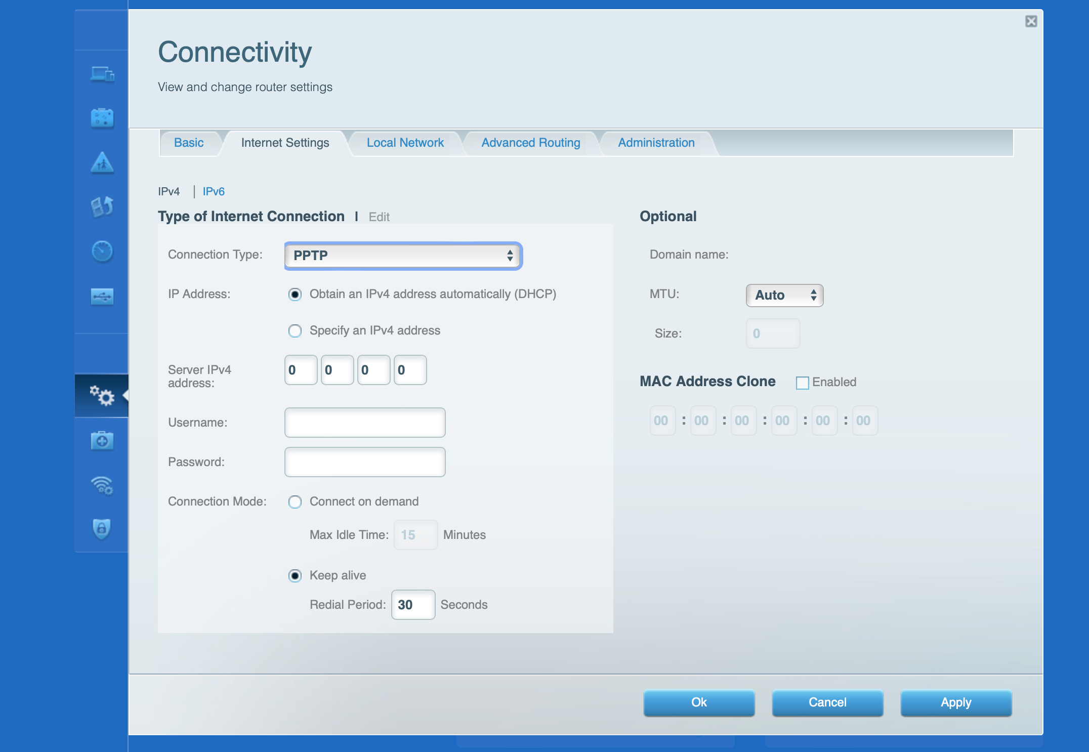Select Specify an IPv4 address option
Screen dimensions: 1089x752
(x=295, y=331)
